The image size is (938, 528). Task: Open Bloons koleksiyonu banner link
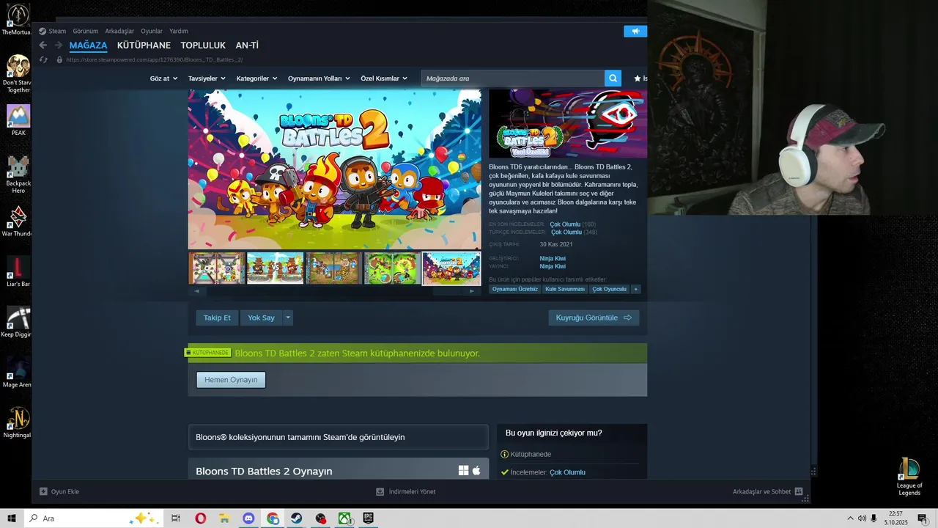point(338,437)
